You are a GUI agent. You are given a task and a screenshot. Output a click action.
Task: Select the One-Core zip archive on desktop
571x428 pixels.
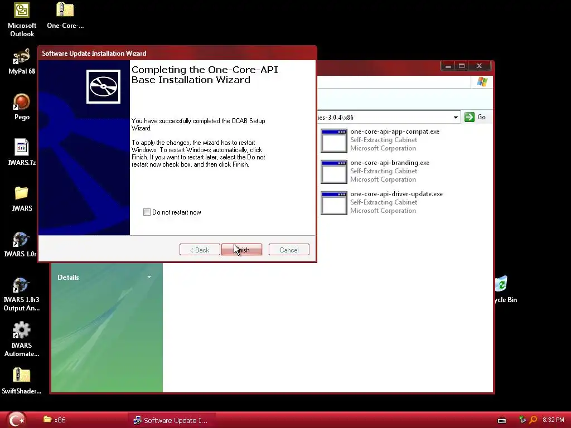tap(65, 10)
